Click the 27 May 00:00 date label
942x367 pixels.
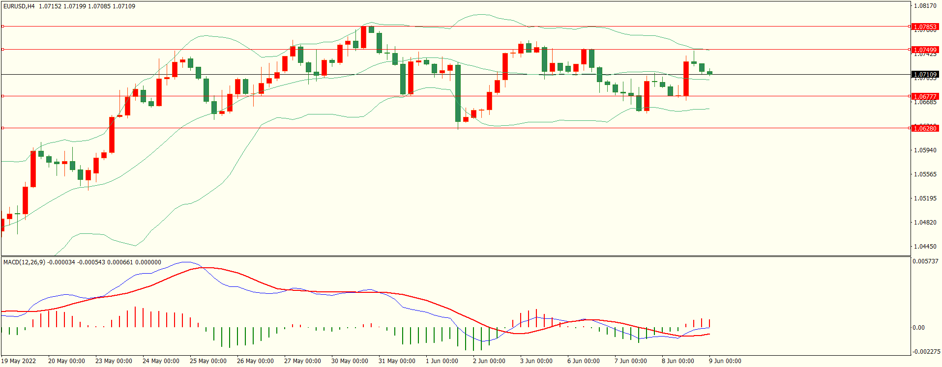(x=302, y=361)
